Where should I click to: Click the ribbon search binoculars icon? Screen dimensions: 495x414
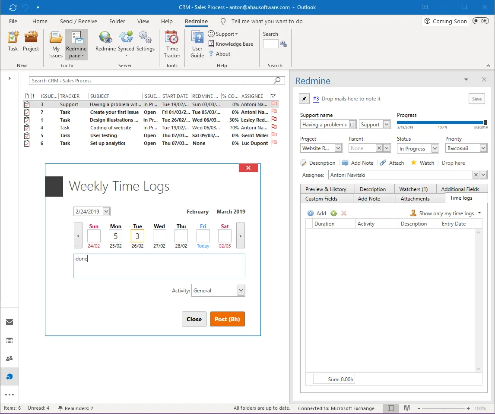[283, 44]
